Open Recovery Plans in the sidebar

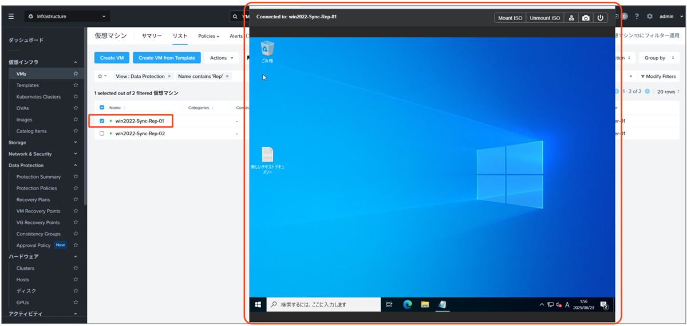coord(33,200)
